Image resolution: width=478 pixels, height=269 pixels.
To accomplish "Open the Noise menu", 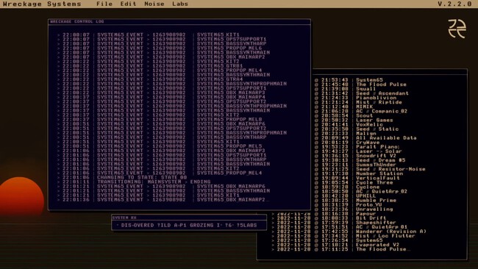I will point(154,4).
